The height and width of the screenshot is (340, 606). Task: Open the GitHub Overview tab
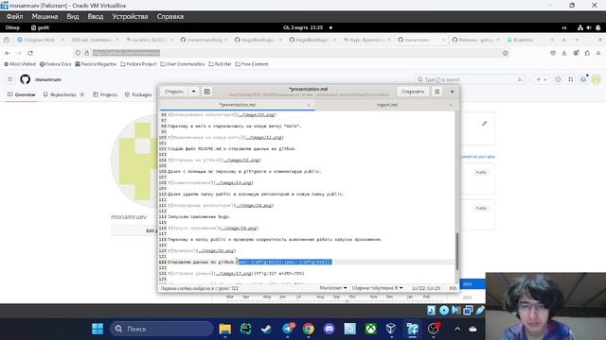coord(22,94)
